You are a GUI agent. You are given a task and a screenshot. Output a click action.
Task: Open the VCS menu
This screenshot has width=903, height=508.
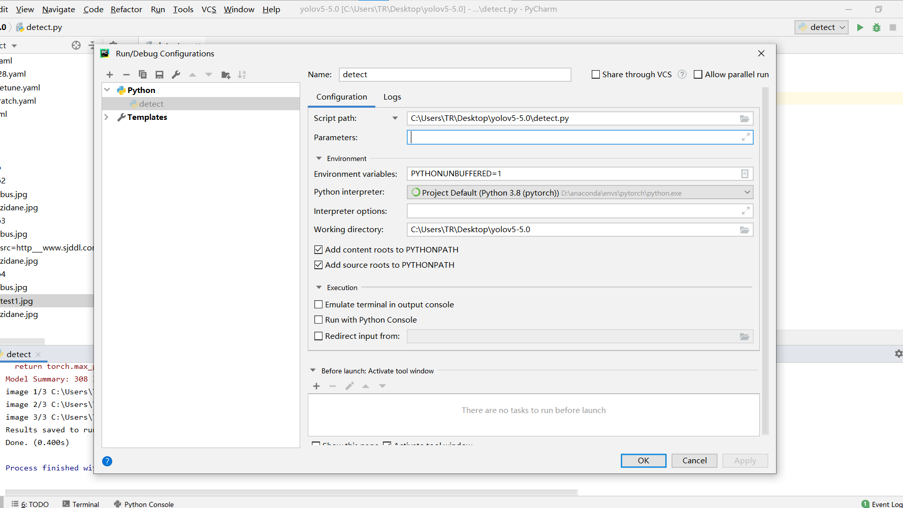[209, 9]
